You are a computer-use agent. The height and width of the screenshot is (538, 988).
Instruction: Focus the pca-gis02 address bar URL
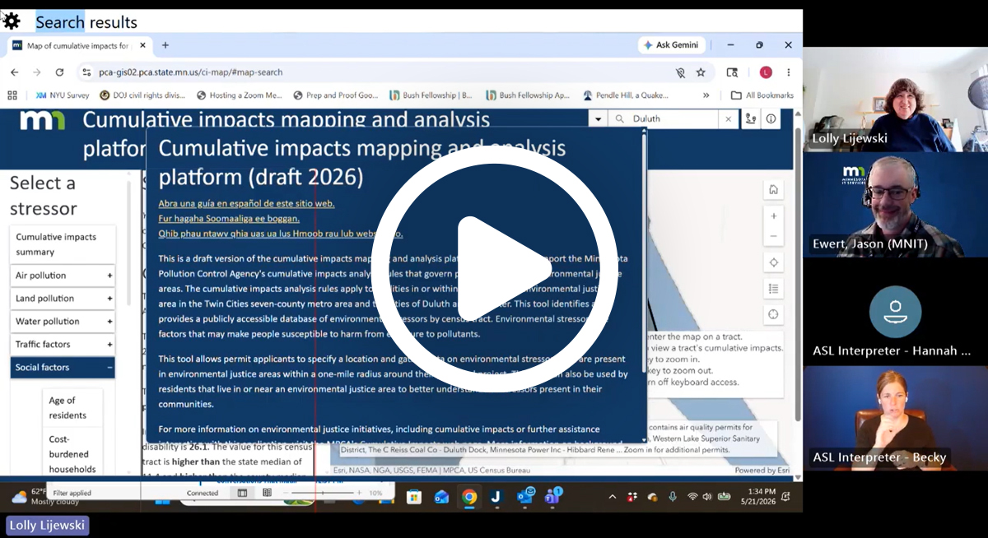[x=190, y=72]
